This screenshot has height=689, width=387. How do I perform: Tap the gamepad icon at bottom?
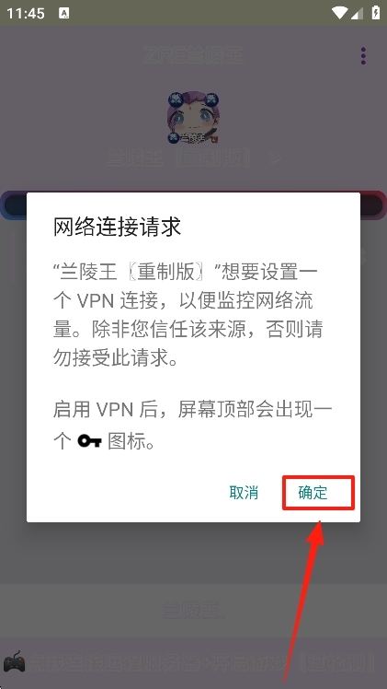tap(14, 661)
